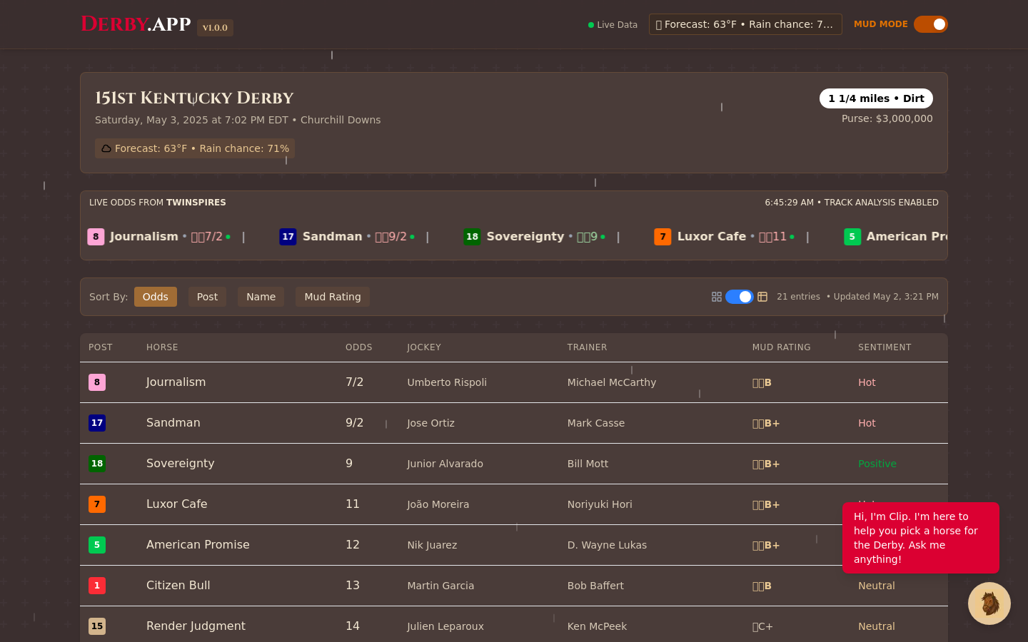Click post 5 badge in ticker
Image resolution: width=1028 pixels, height=642 pixels.
pyautogui.click(x=852, y=237)
